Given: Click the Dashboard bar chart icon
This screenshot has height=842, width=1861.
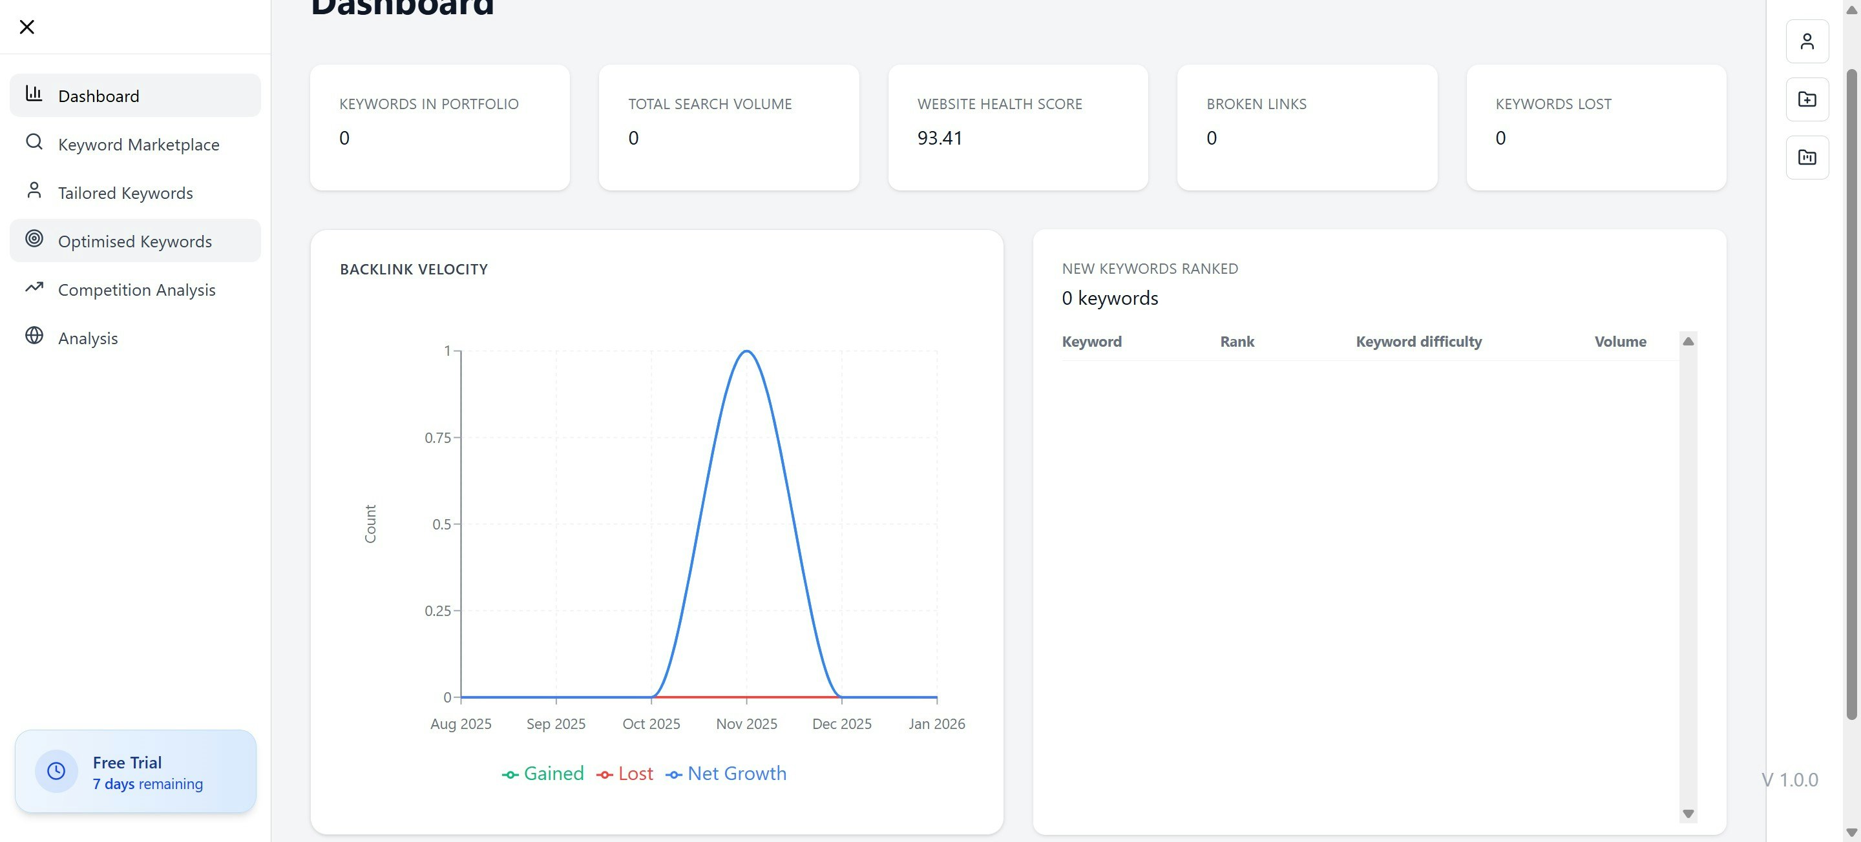Looking at the screenshot, I should (x=34, y=93).
